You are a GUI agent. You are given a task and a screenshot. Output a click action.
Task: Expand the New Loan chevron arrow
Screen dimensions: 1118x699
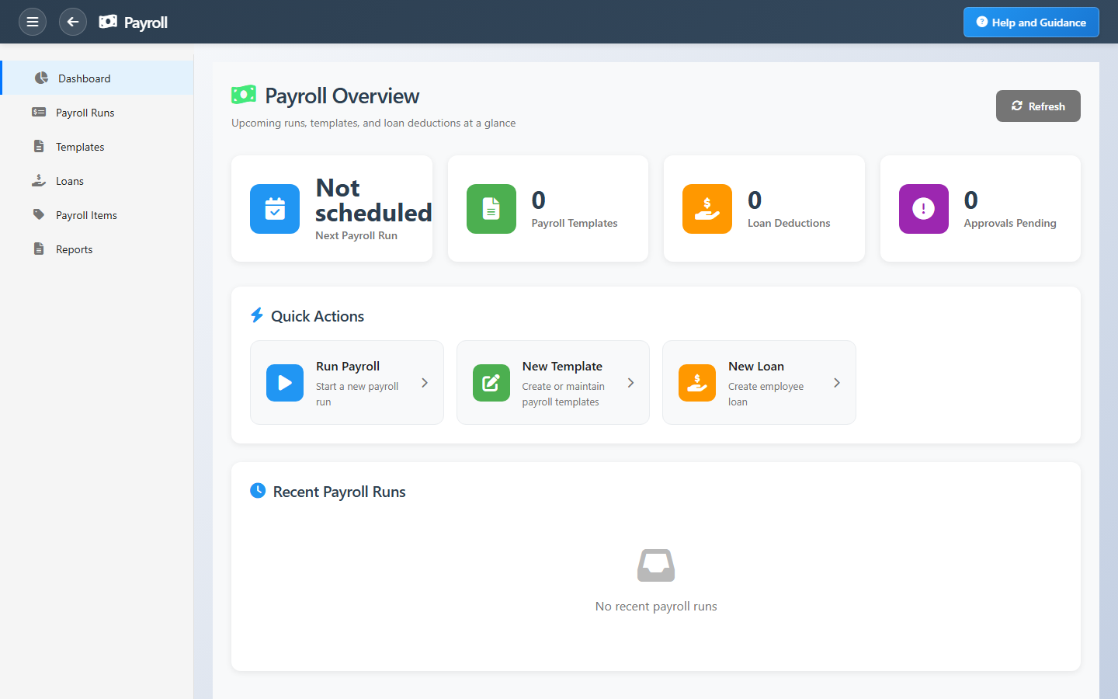coord(836,383)
